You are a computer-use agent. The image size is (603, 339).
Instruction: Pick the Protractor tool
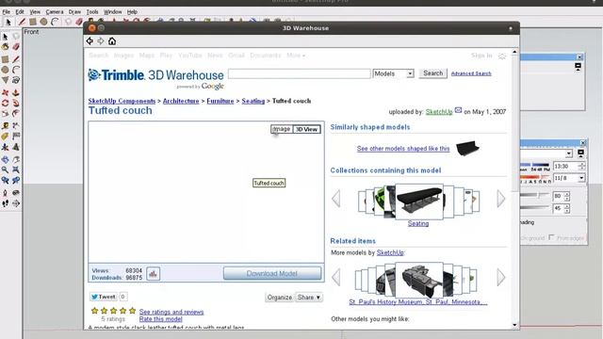[x=5, y=136]
